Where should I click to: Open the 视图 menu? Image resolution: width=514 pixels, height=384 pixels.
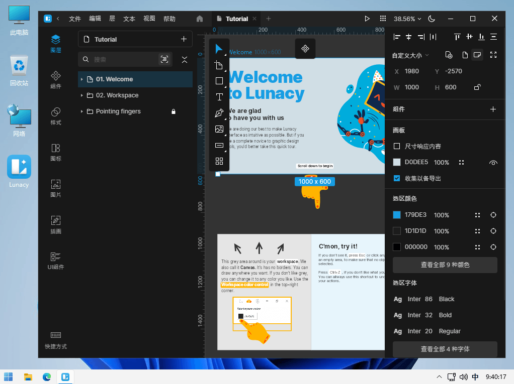[149, 19]
